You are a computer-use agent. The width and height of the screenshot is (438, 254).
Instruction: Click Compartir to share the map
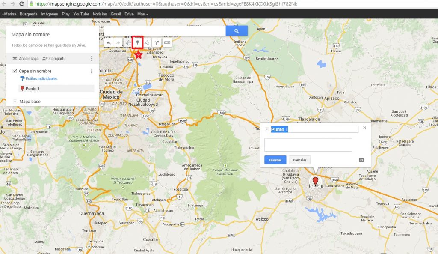(x=57, y=58)
